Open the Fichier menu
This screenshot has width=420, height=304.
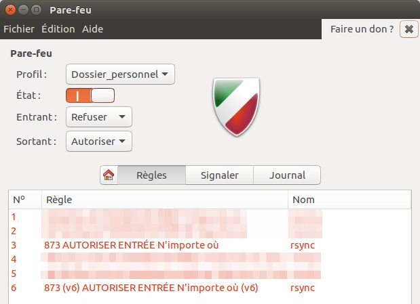(x=19, y=29)
